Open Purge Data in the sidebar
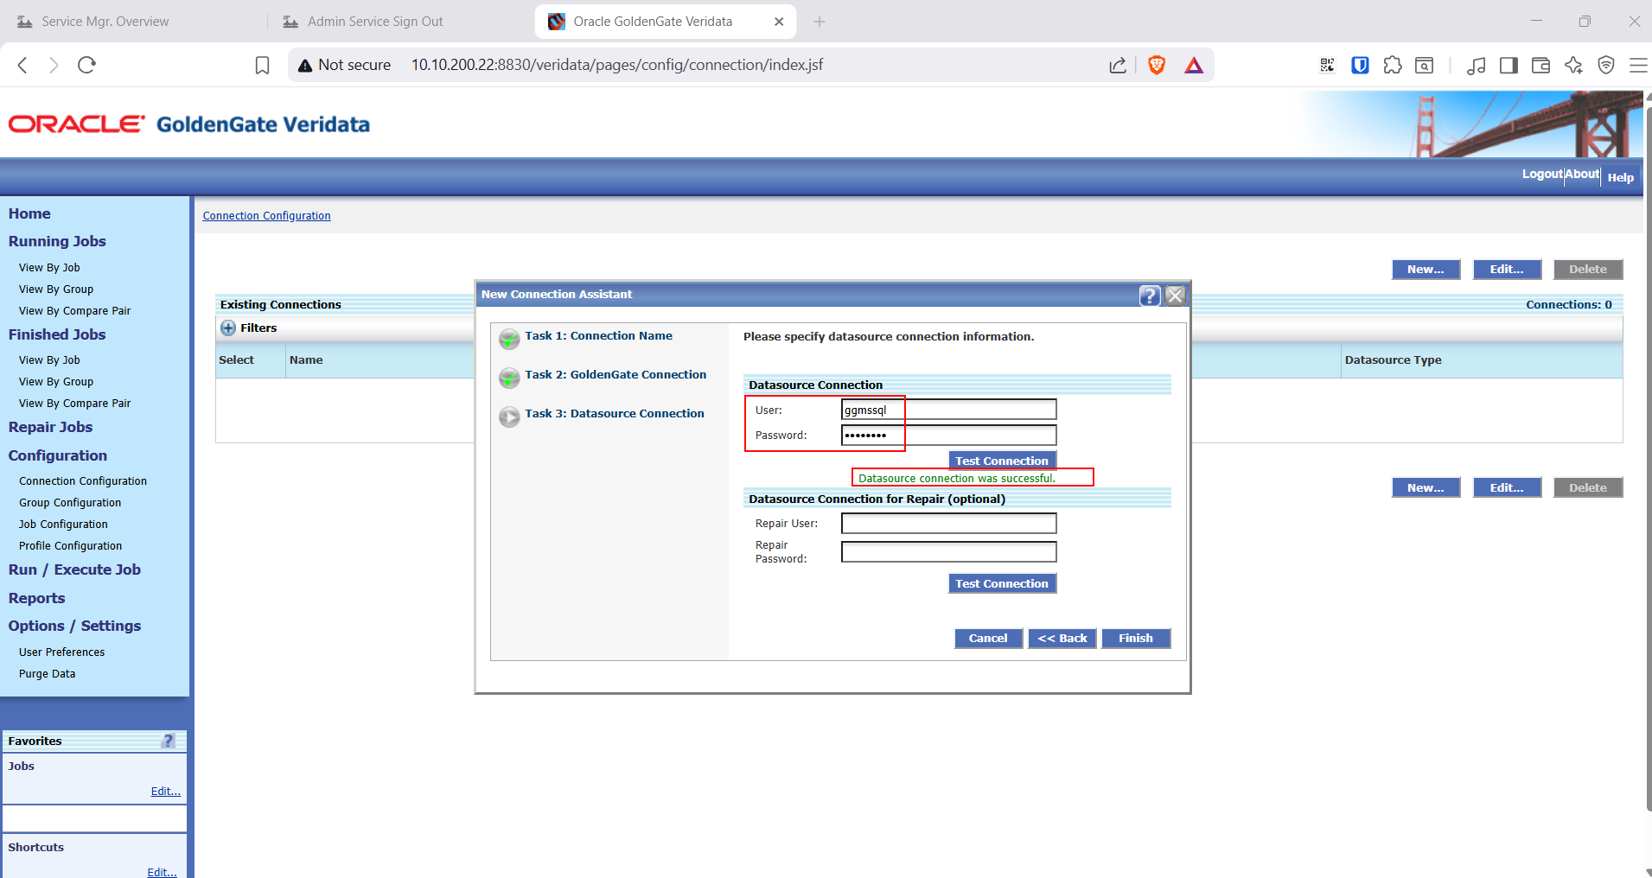The width and height of the screenshot is (1652, 878). 47,674
